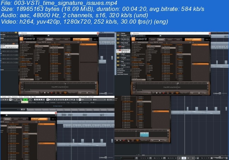Open the Transport menu in Cubase
Screen dimensions: 229x160
click(4, 97)
